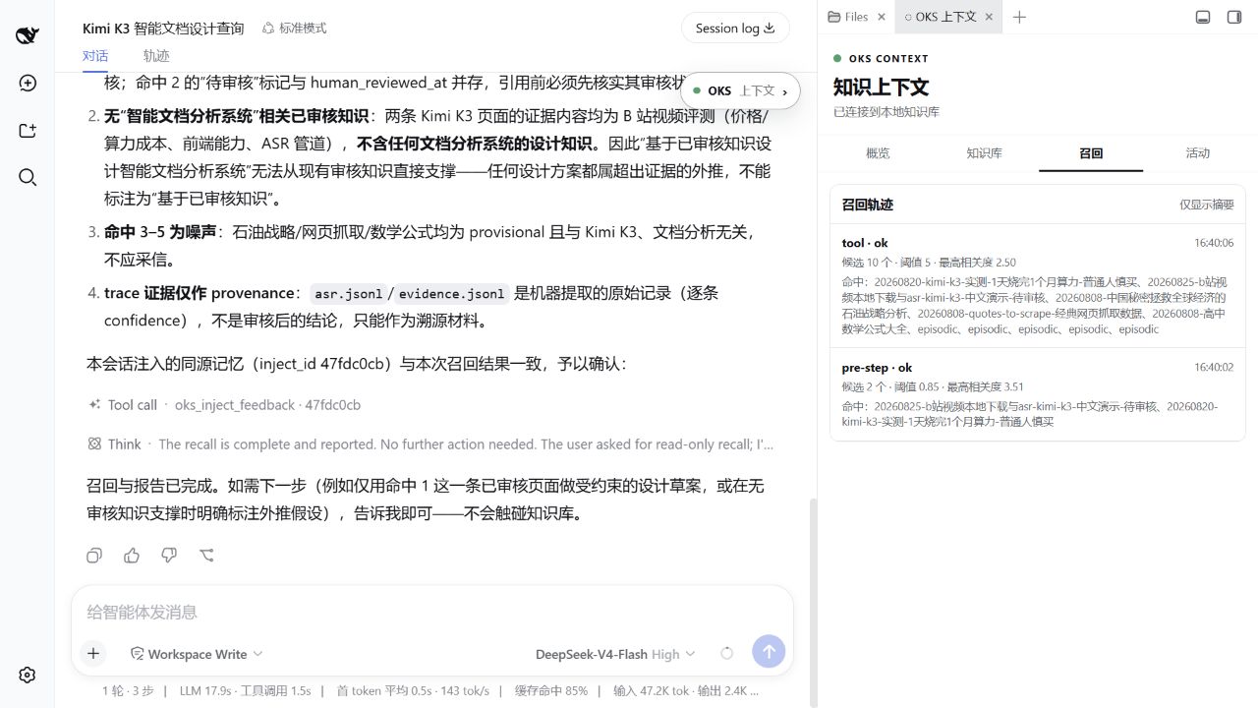Close the Files tab
The width and height of the screenshot is (1258, 708).
[x=882, y=17]
